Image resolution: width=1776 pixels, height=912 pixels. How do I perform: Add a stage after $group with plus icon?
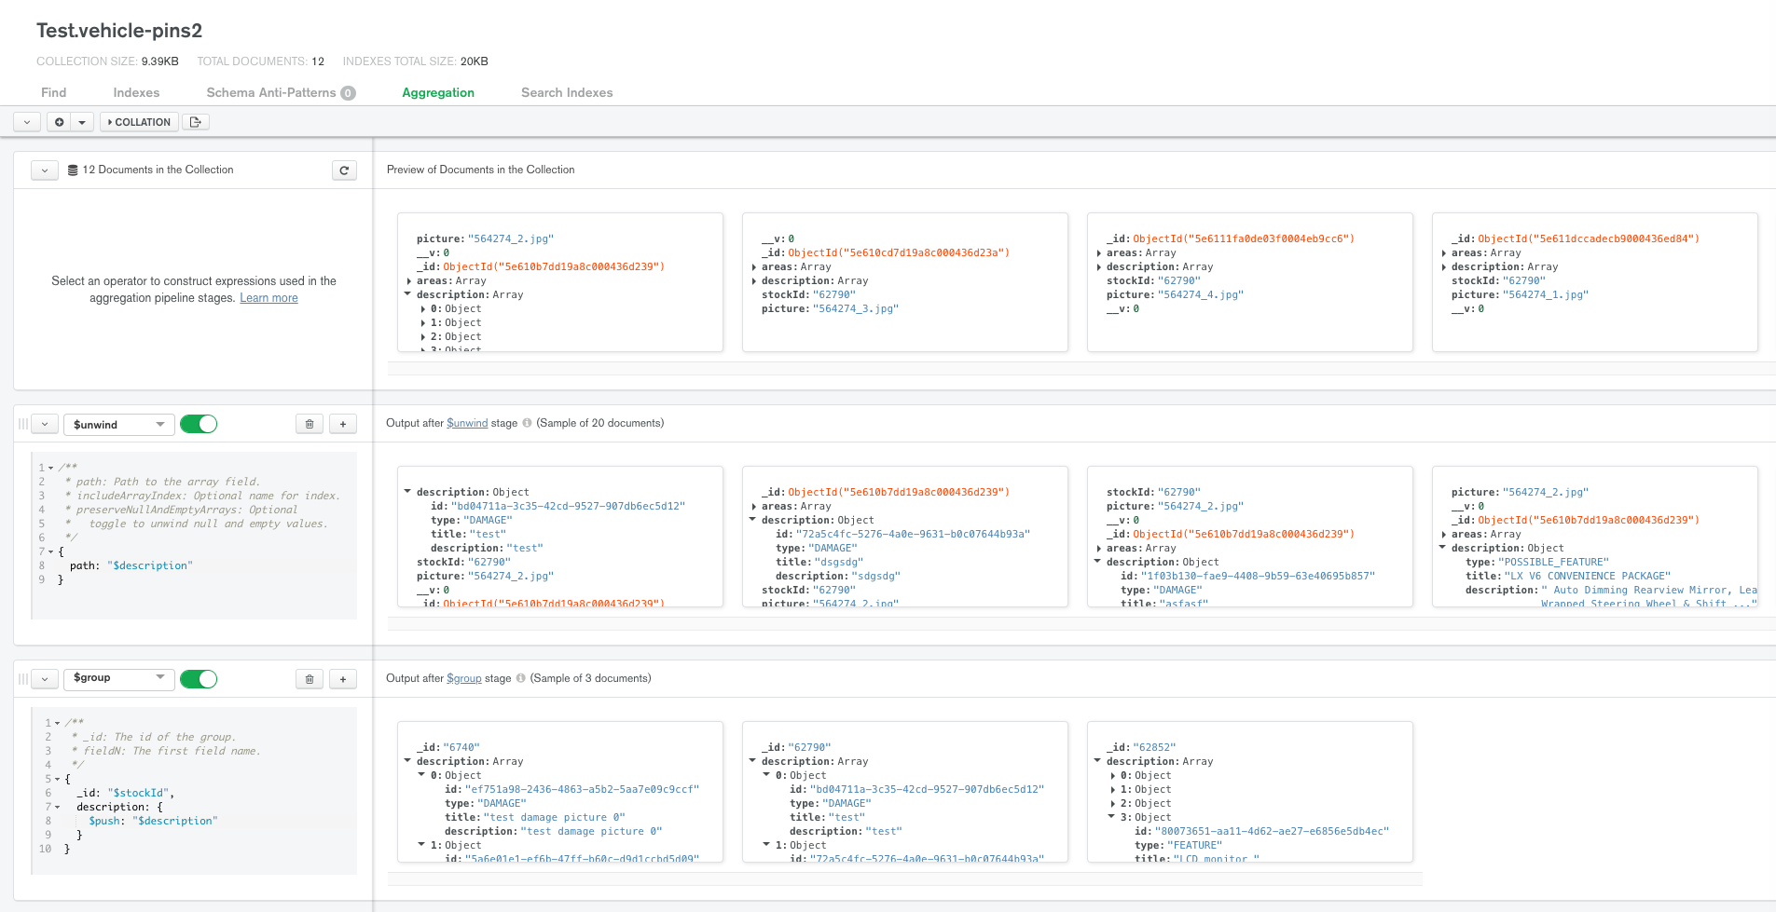pos(343,679)
